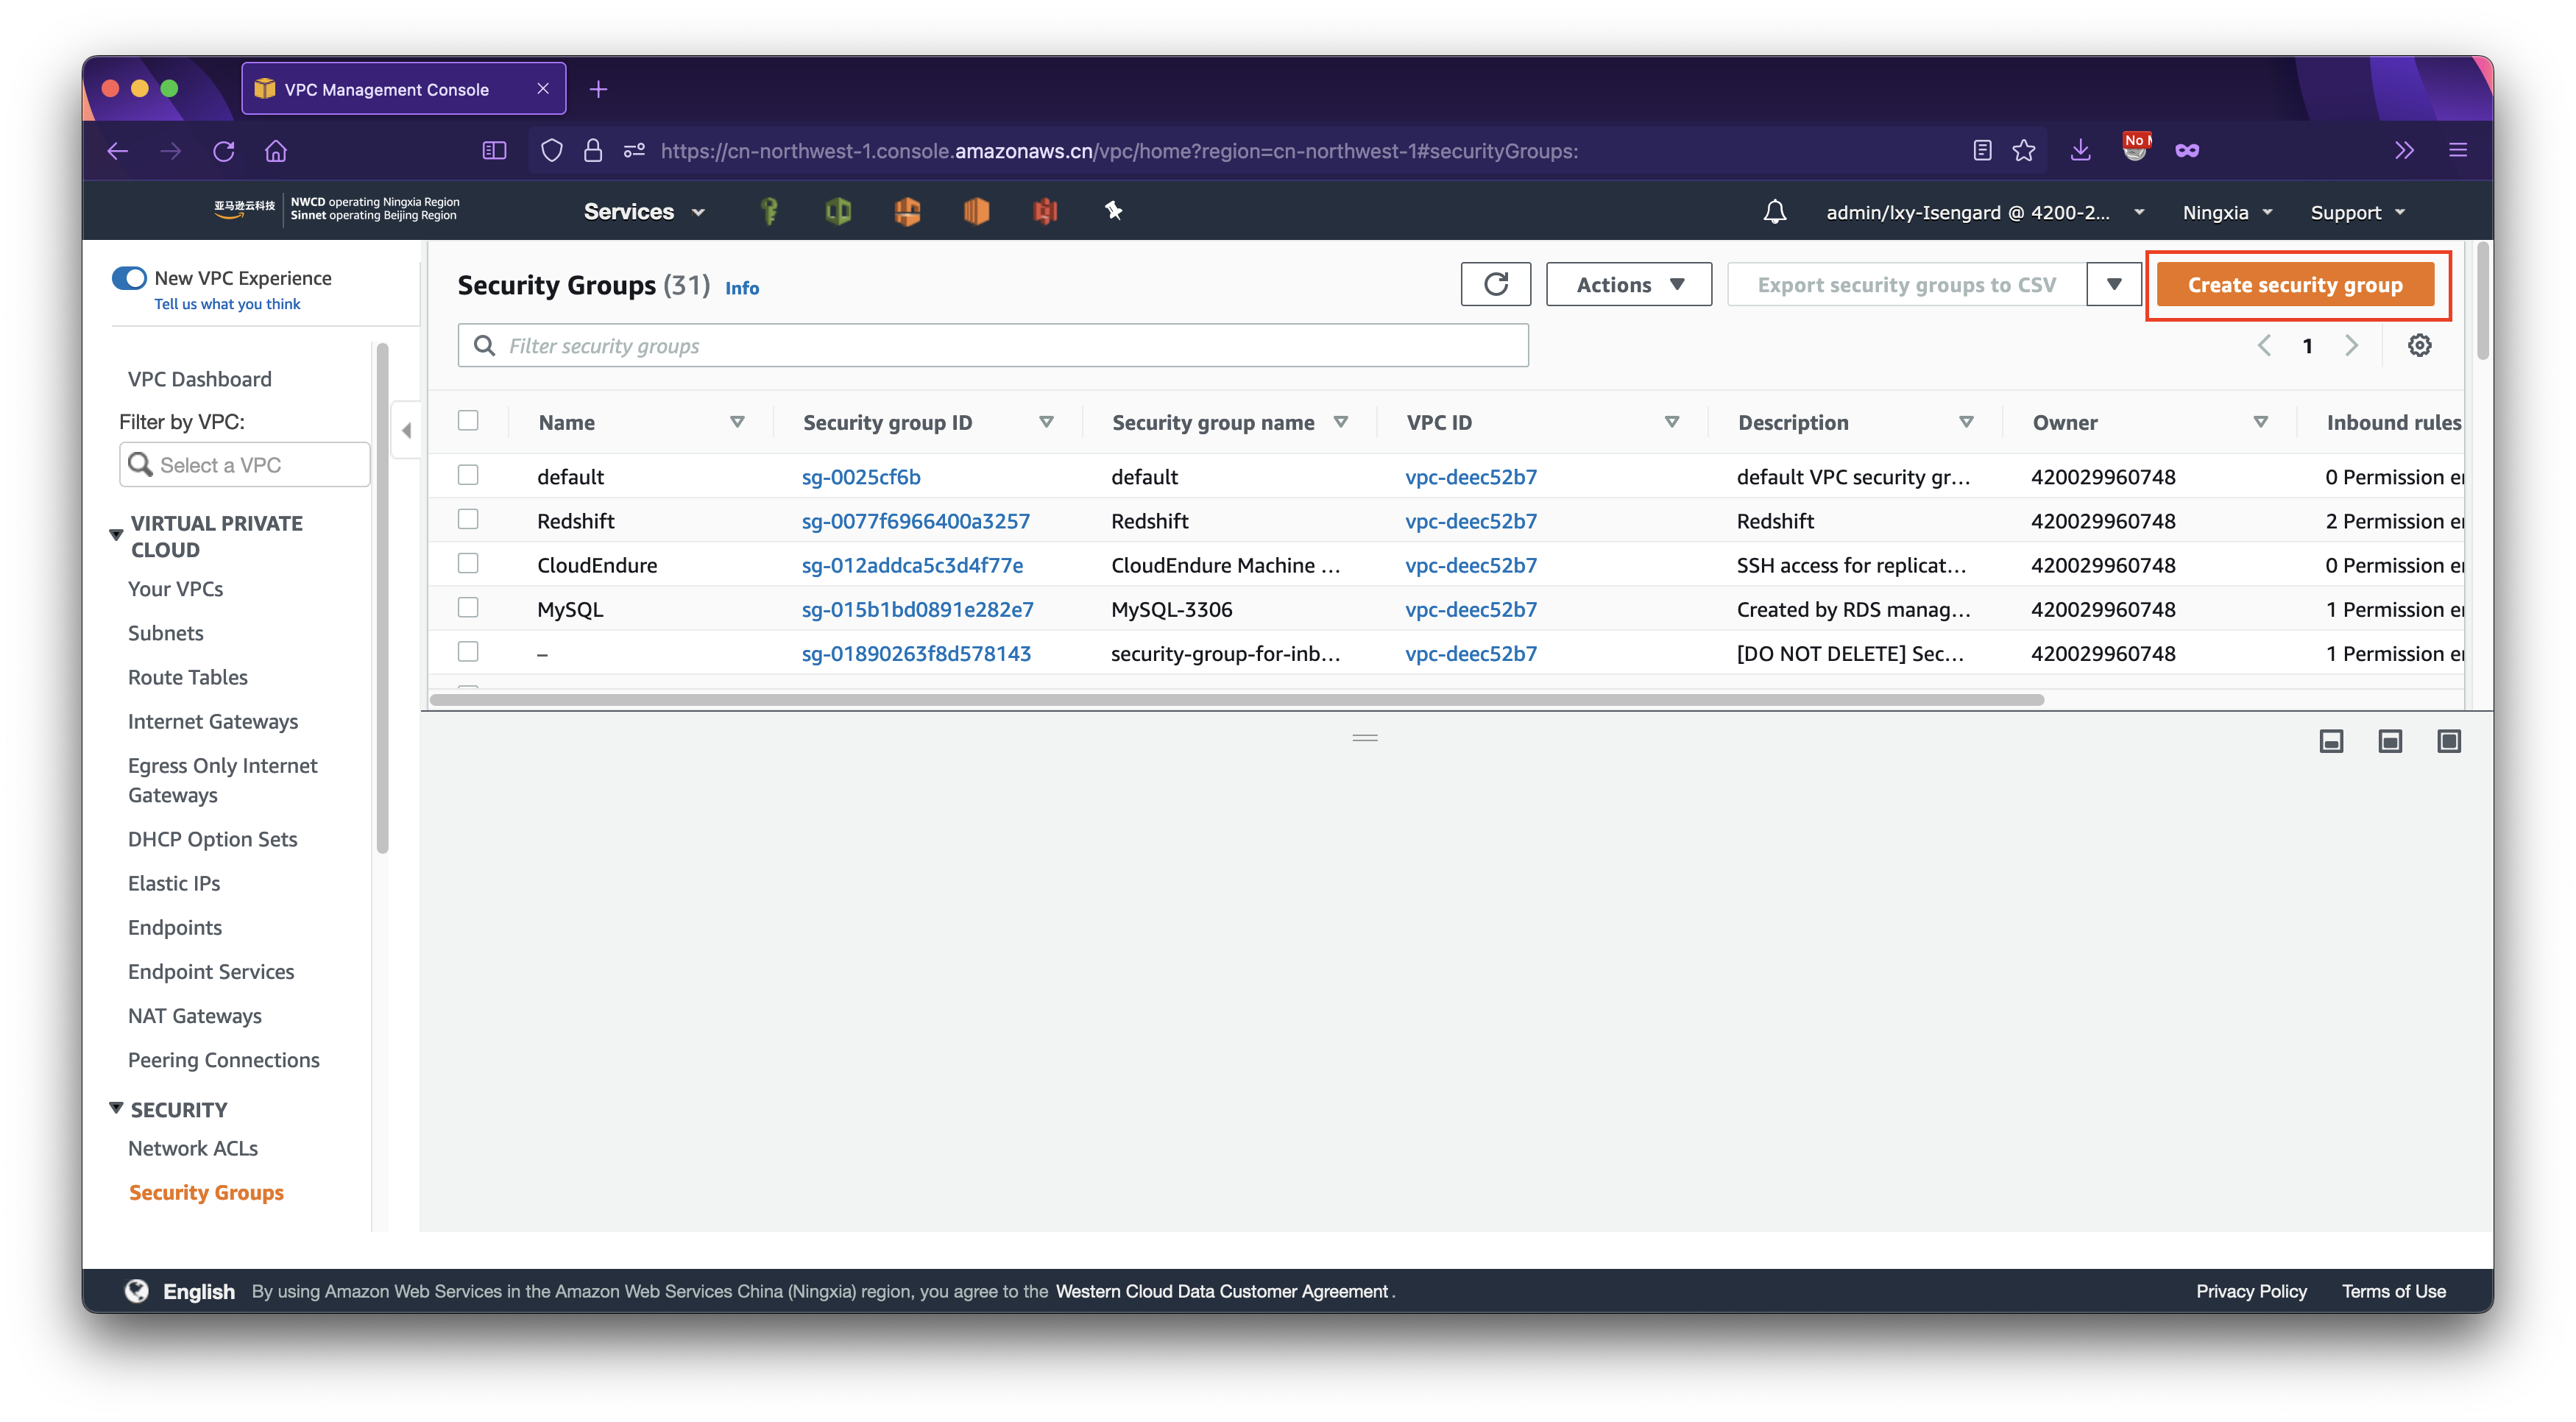Check the Redshift security group row

[x=468, y=519]
